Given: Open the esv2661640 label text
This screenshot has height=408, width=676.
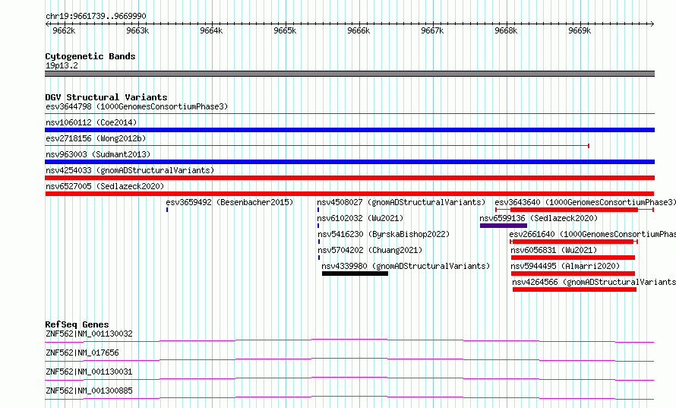Looking at the screenshot, I should click(592, 234).
